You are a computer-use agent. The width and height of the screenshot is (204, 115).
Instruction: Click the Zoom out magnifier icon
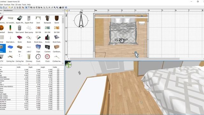click(57, 8)
